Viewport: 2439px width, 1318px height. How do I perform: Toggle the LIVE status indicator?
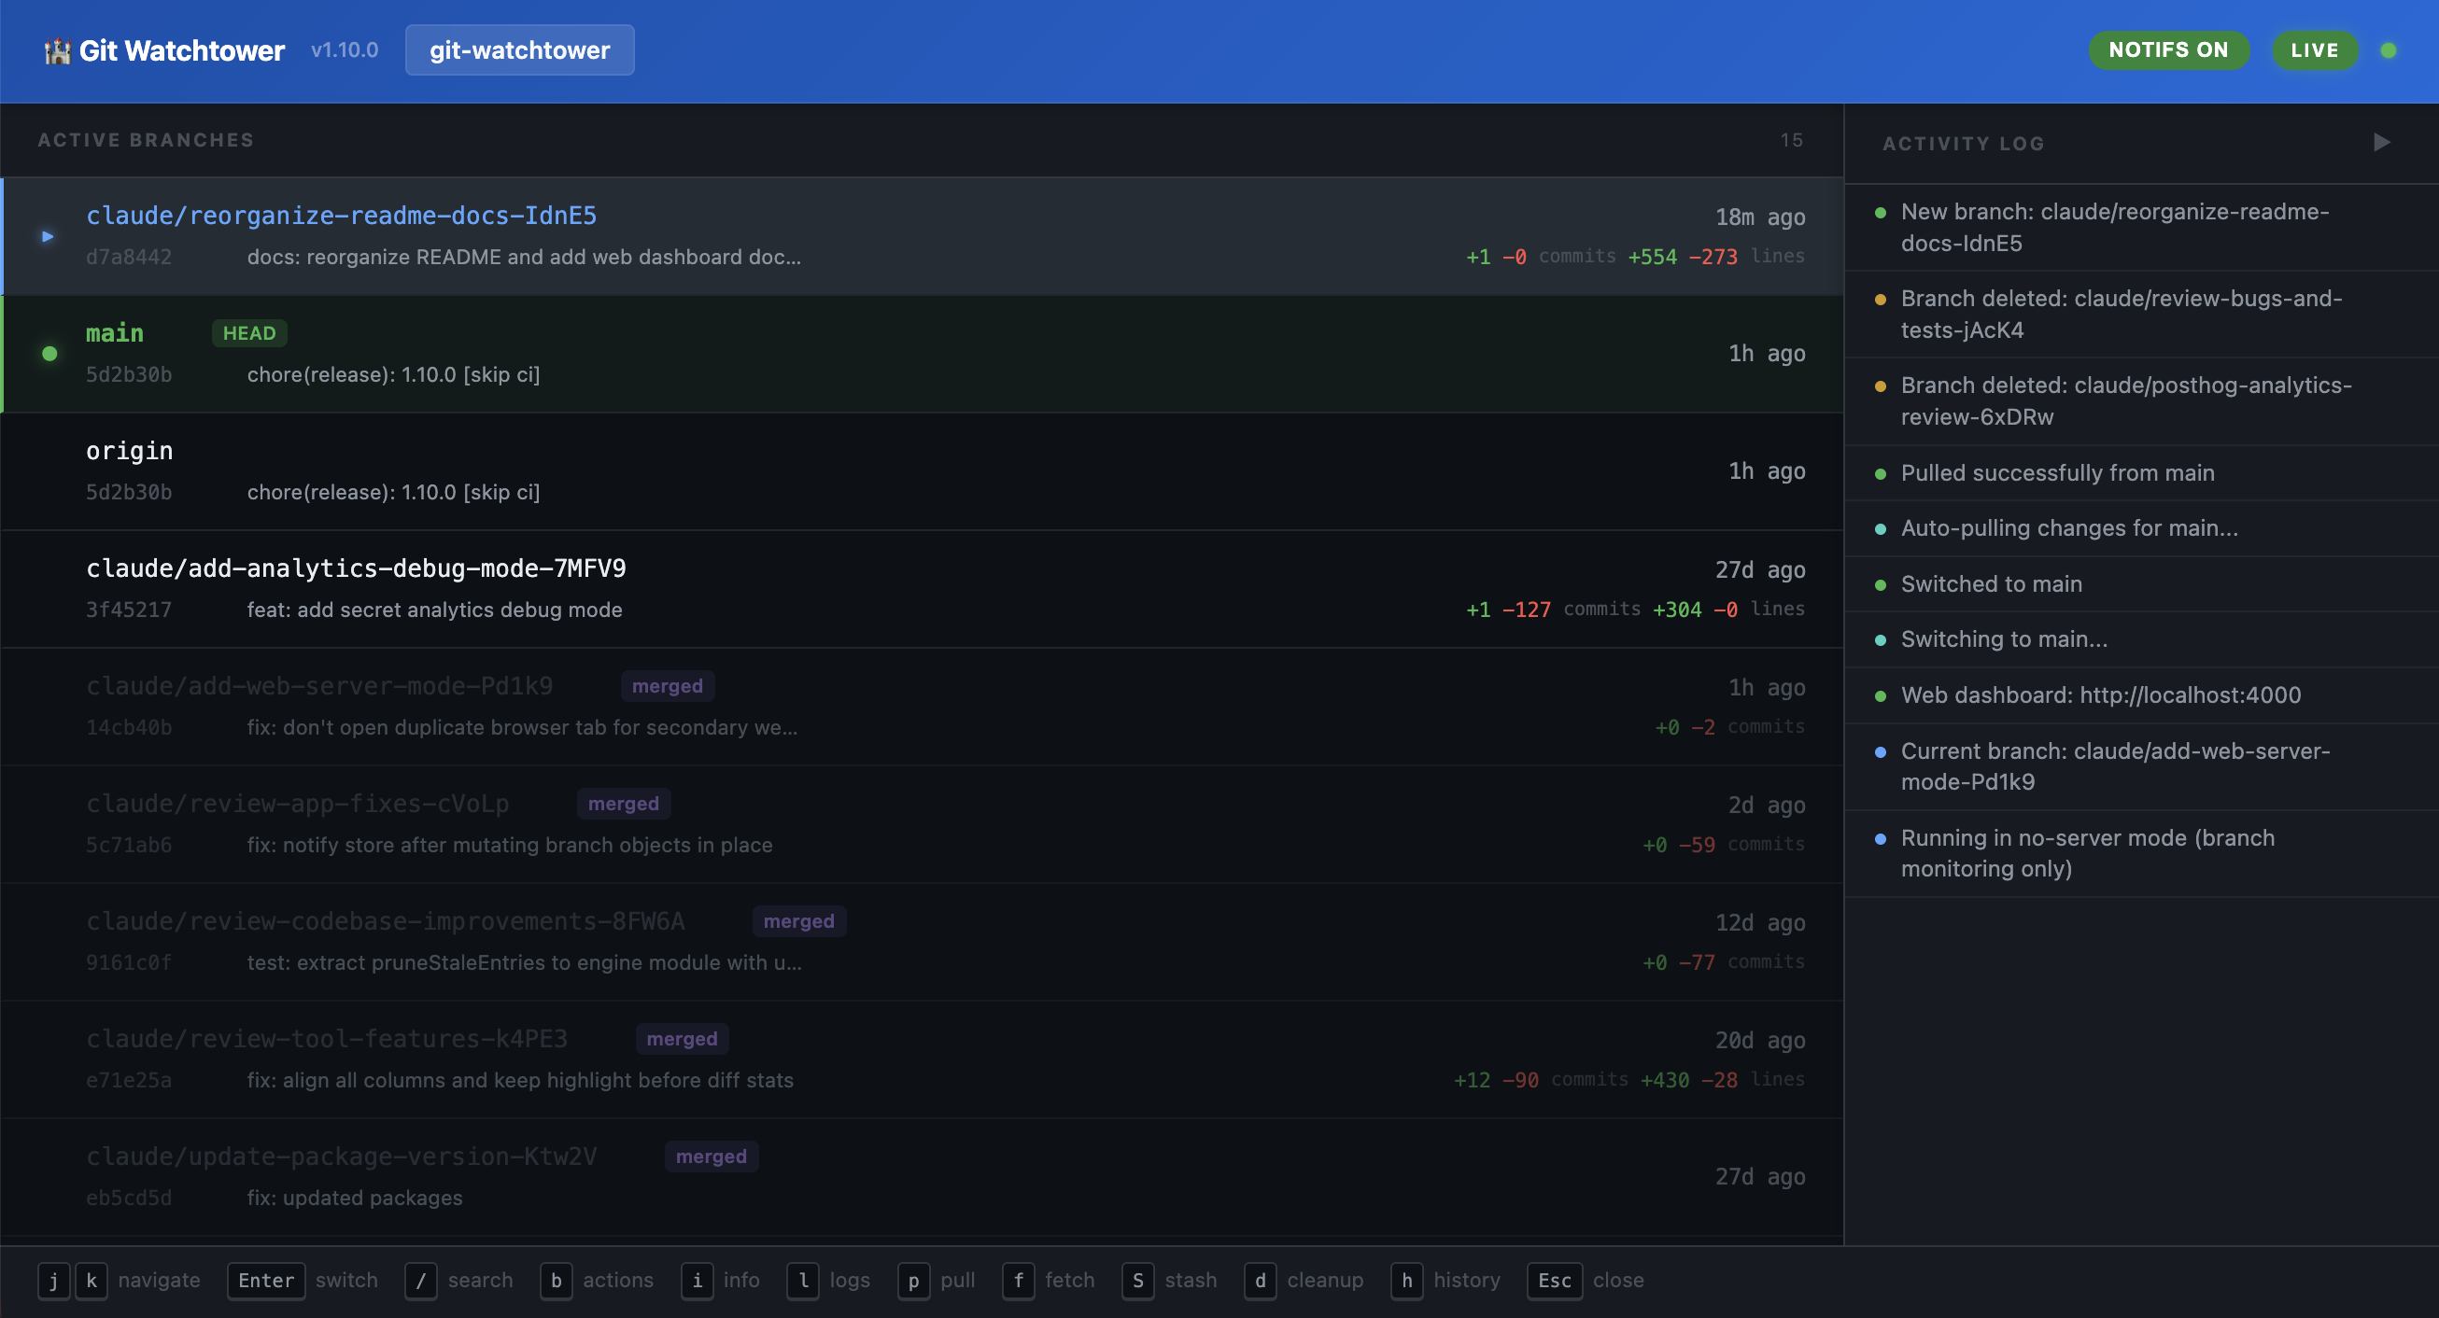tap(2314, 50)
